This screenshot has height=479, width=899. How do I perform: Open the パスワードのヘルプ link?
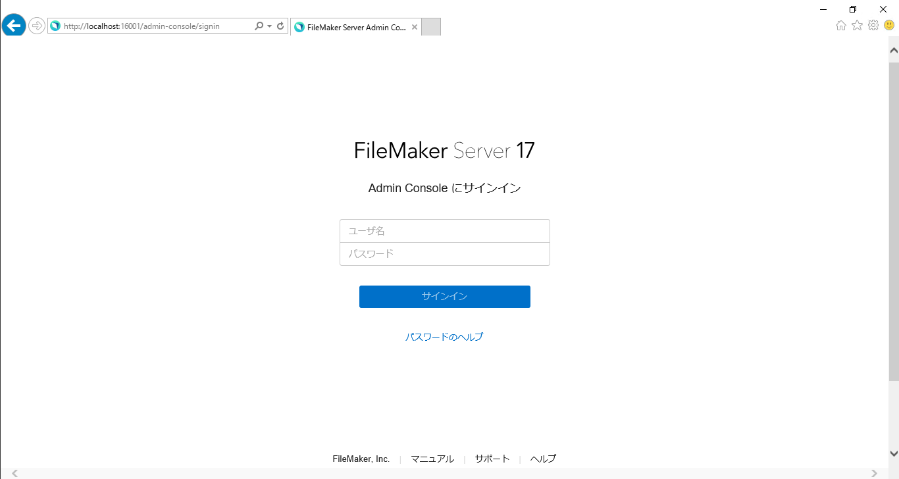[x=444, y=336]
